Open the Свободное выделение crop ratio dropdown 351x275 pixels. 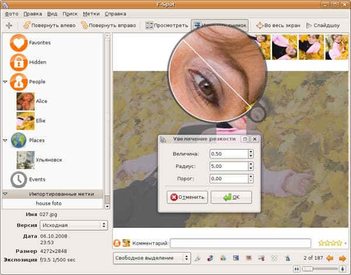pos(152,258)
